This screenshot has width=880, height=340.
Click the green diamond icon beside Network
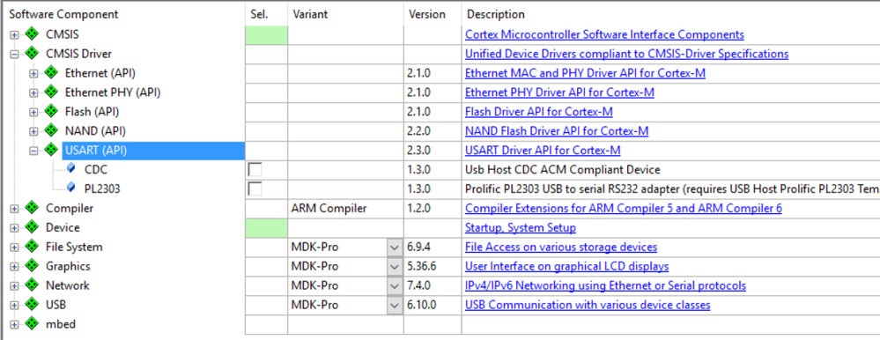32,285
